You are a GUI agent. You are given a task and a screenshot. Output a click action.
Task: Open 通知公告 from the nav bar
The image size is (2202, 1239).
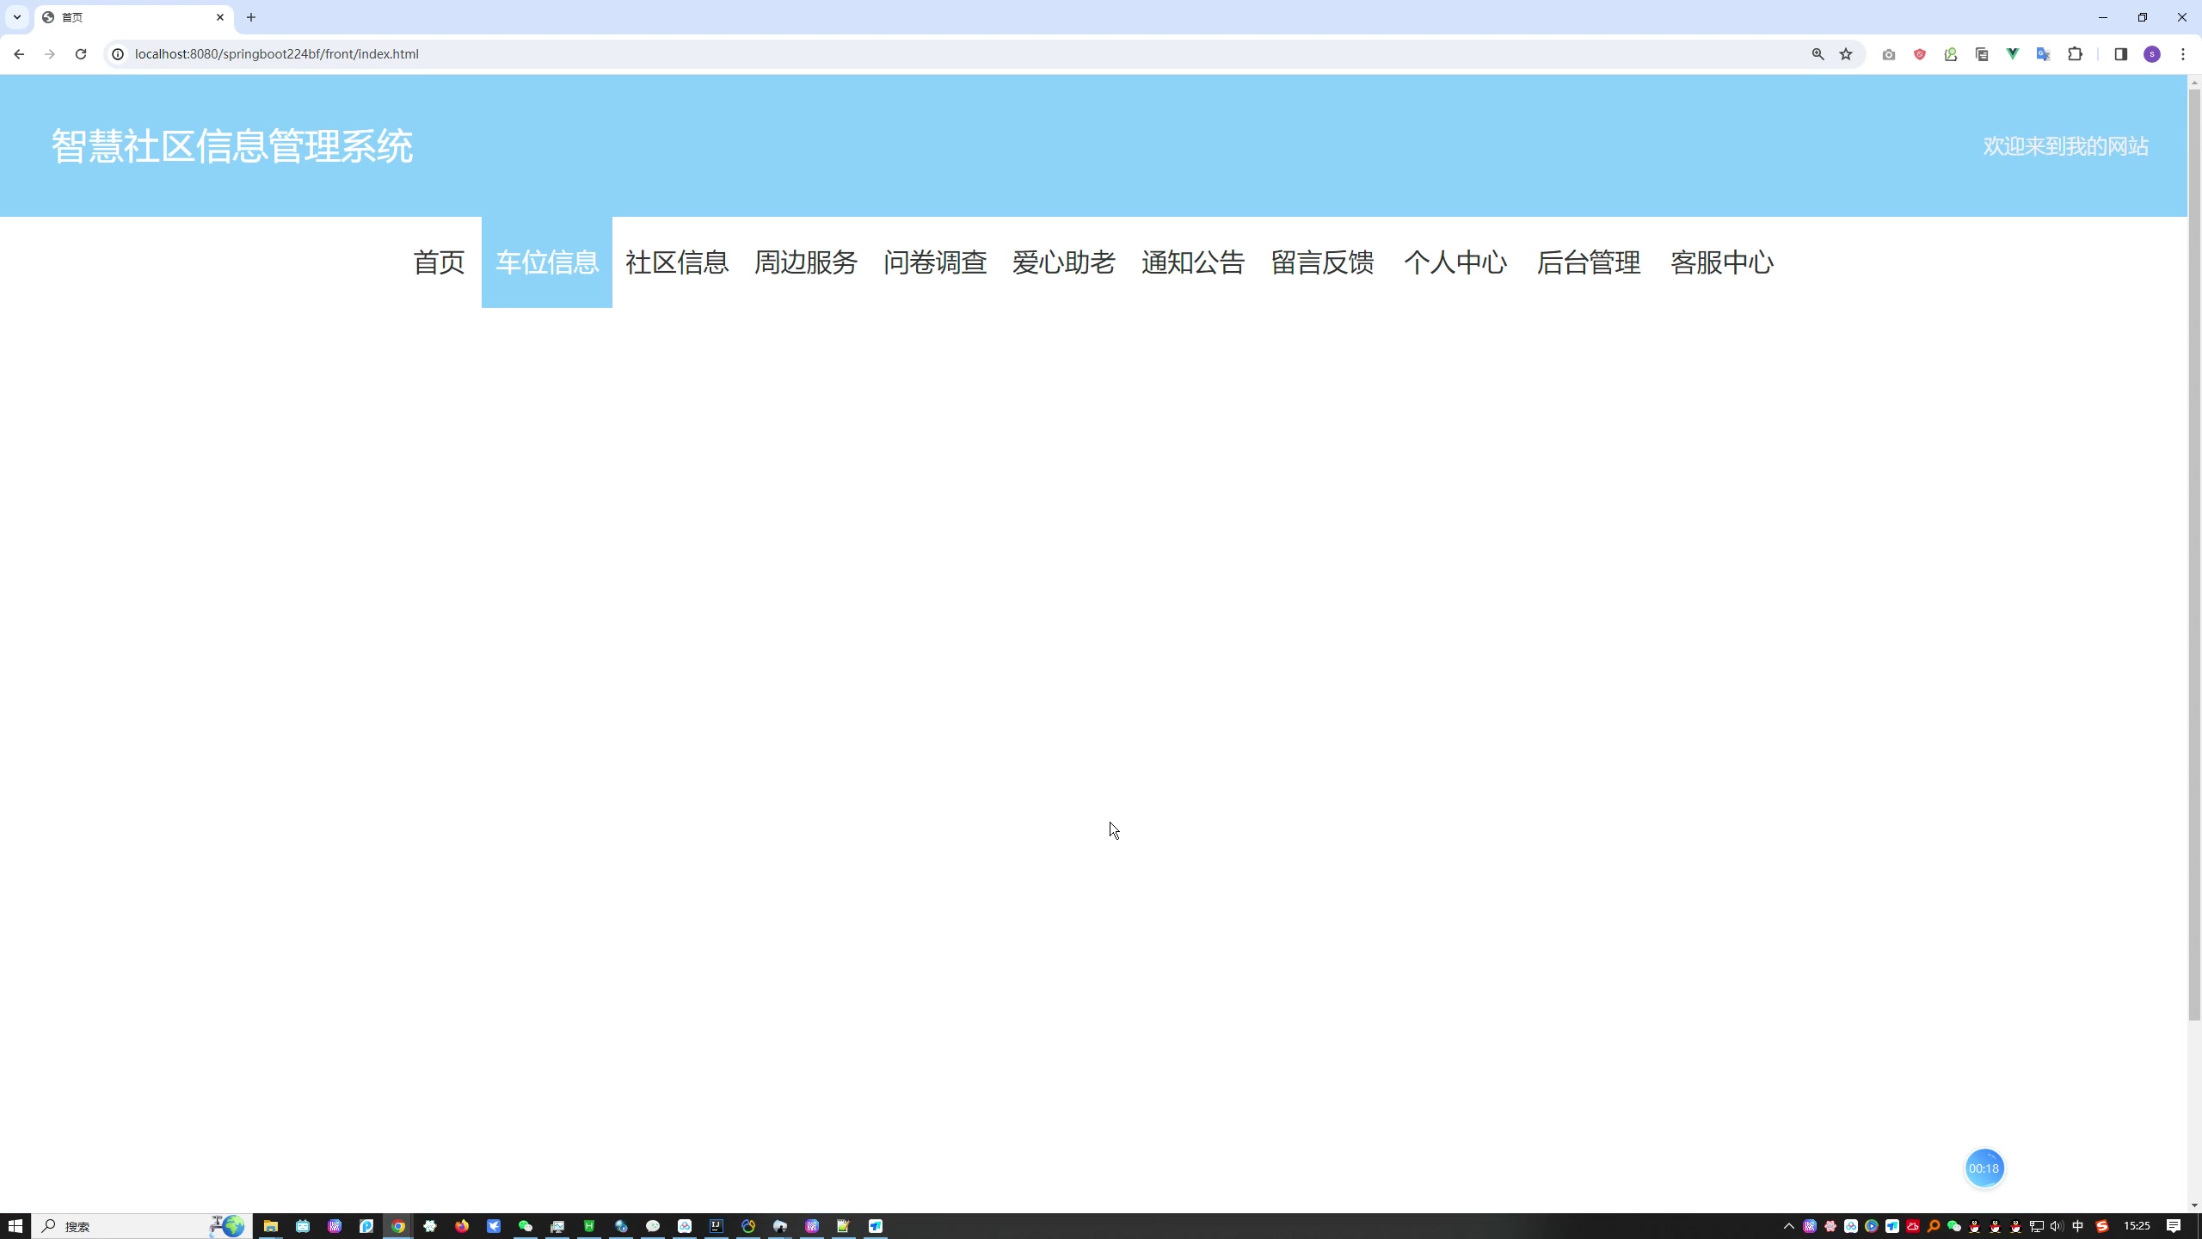pos(1193,262)
